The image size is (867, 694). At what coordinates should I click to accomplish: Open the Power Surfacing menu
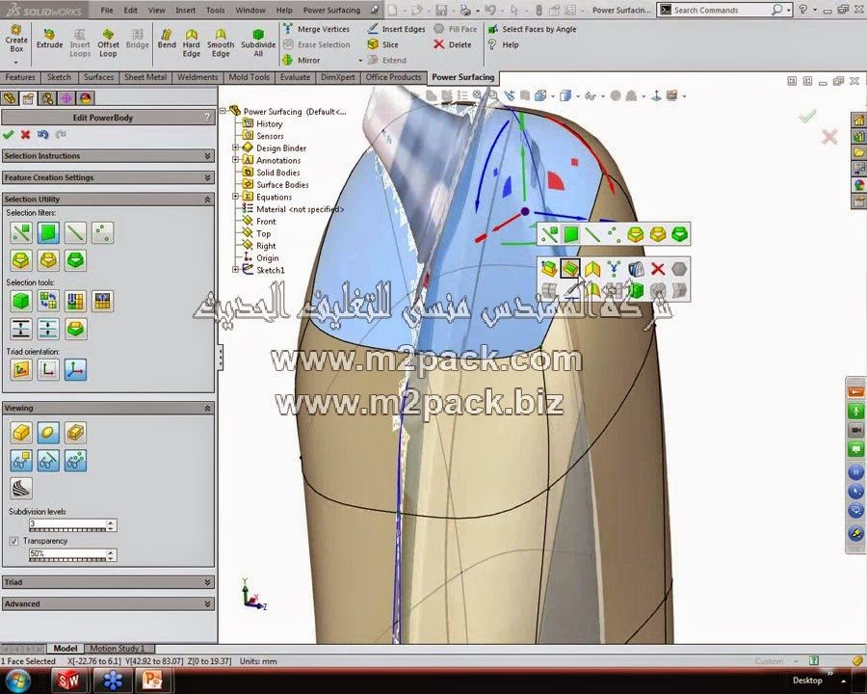[x=331, y=10]
